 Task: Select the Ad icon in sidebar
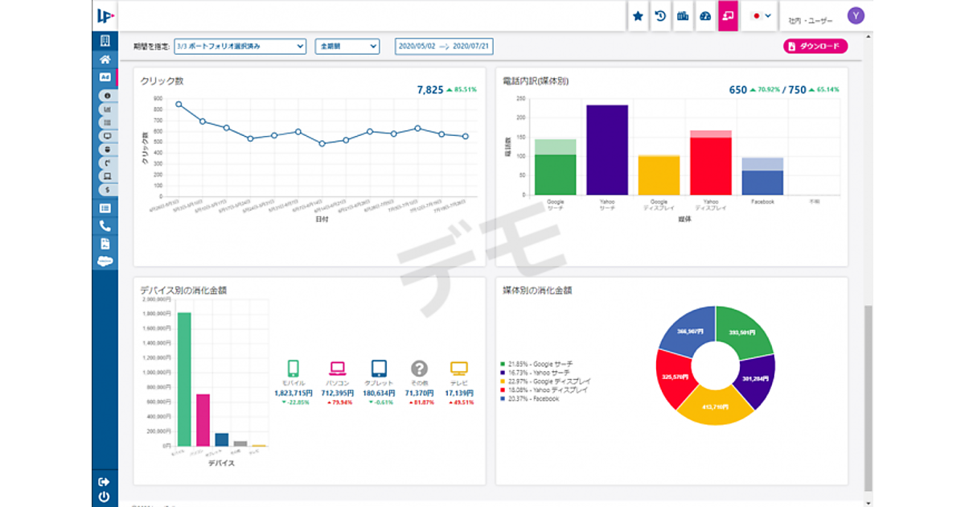click(105, 77)
